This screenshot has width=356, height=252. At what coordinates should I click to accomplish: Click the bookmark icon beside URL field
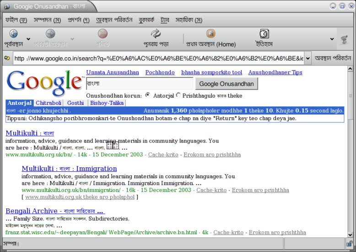6,58
